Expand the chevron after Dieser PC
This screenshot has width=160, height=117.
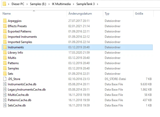tap(27, 4)
